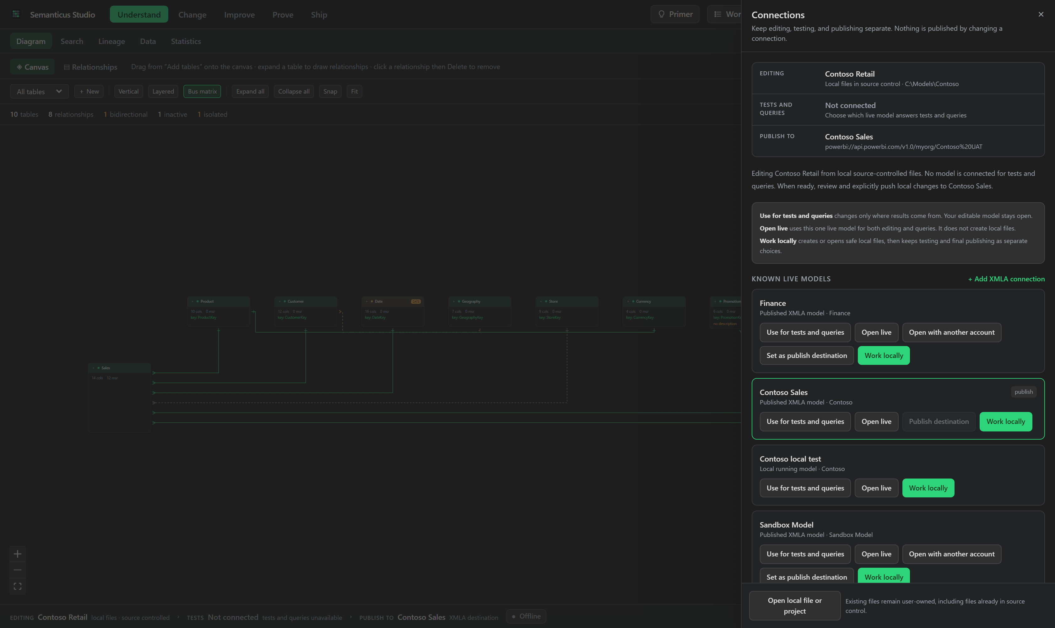Click the Offline status indicator
1055x628 pixels.
click(x=526, y=616)
